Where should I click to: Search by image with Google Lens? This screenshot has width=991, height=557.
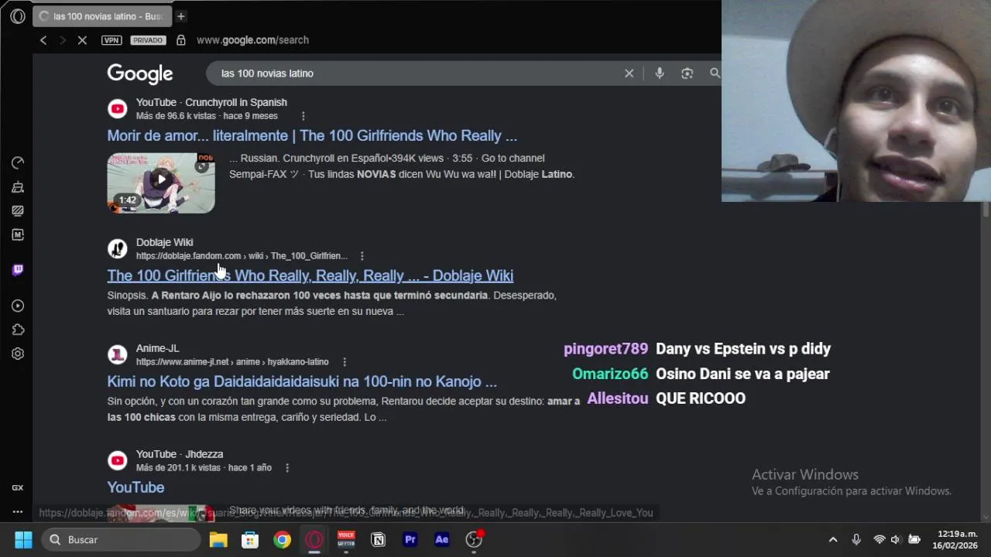tap(687, 73)
